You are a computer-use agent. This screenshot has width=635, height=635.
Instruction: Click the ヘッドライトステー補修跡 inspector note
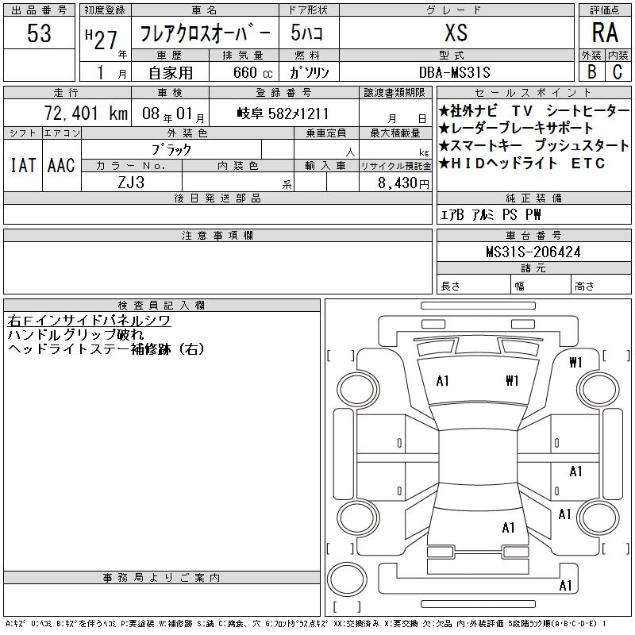click(106, 349)
